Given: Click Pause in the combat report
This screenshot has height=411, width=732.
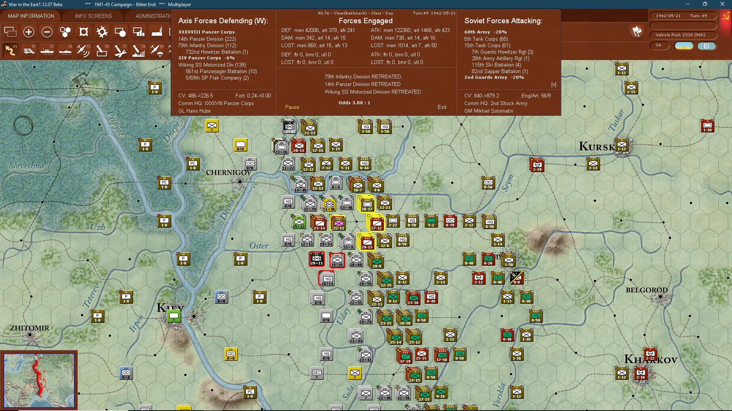Looking at the screenshot, I should pyautogui.click(x=292, y=107).
